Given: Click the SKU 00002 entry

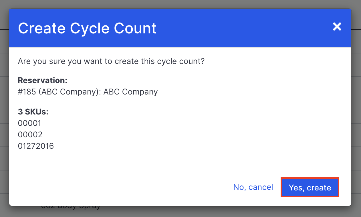Looking at the screenshot, I should 29,134.
